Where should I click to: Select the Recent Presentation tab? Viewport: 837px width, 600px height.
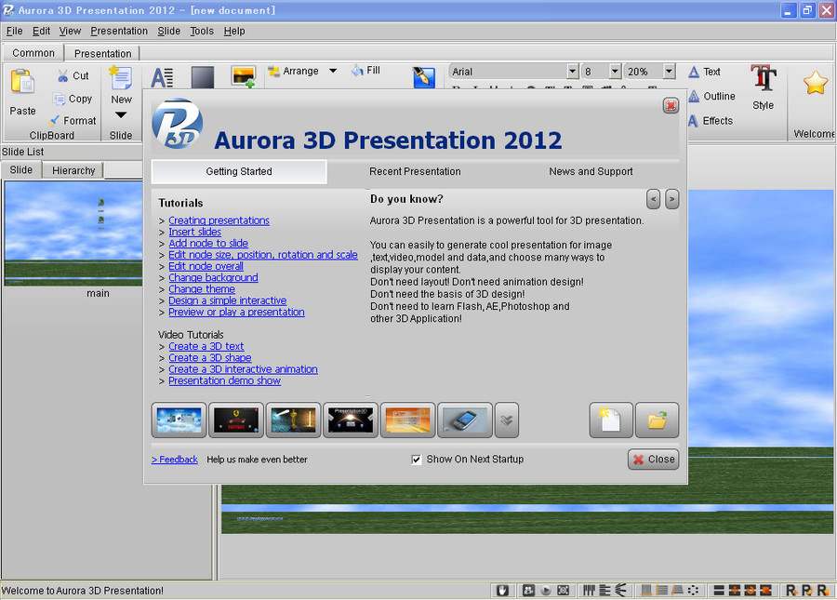click(415, 171)
